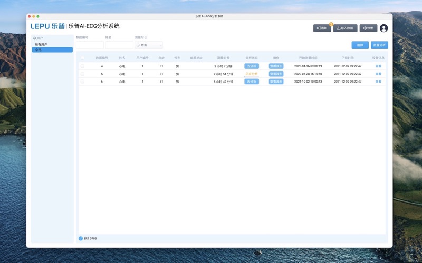The height and width of the screenshot is (263, 422).
Task: Check the checkbox for data row 4
Action: 82,66
